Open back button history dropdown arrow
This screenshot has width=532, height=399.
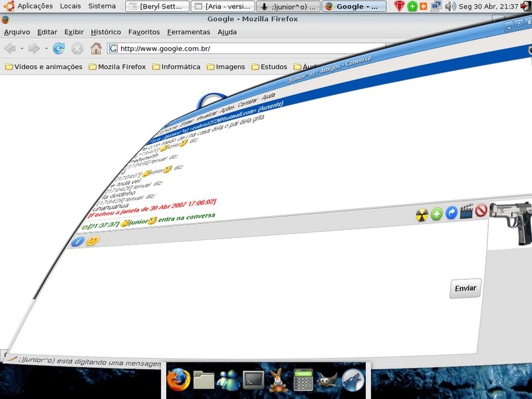pyautogui.click(x=22, y=49)
